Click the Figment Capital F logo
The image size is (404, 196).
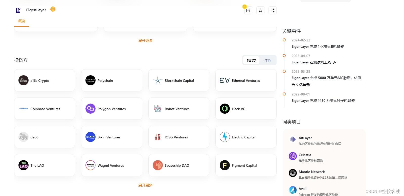(225, 165)
